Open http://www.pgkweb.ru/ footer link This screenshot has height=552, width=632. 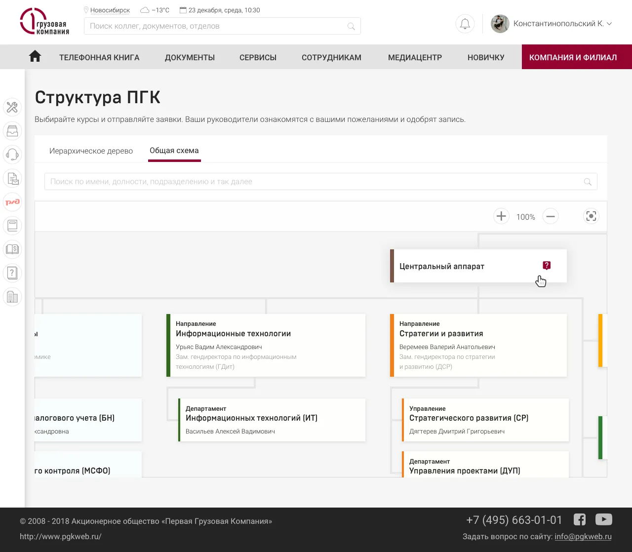(x=61, y=536)
